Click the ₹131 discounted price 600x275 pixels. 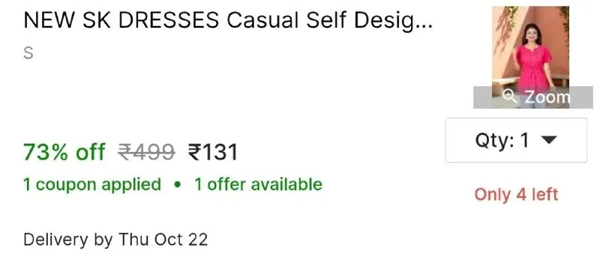(x=213, y=152)
